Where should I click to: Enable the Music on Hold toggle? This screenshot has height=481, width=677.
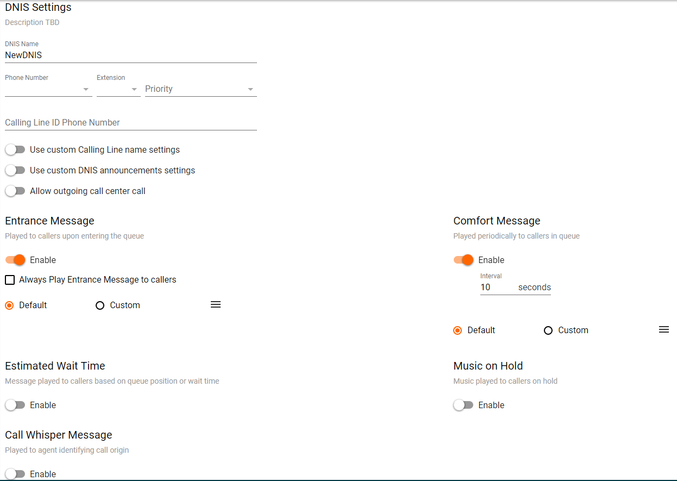[x=463, y=405]
